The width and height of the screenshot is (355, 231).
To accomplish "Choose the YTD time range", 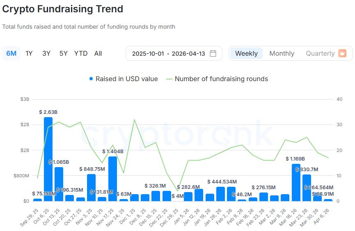I will tap(81, 54).
